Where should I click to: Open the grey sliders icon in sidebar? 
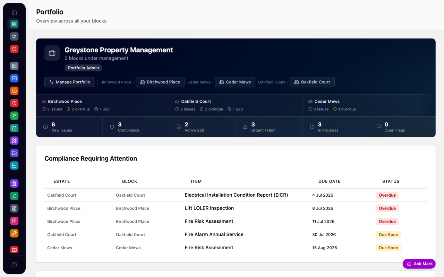(14, 36)
